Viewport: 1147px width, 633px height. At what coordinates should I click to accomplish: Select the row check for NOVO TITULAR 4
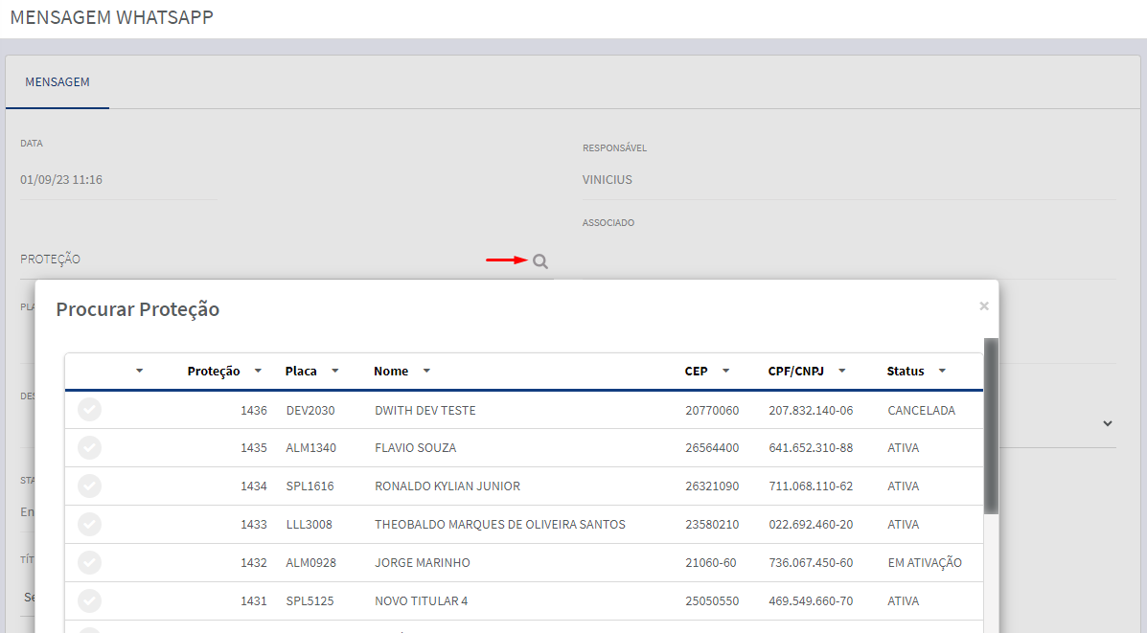(89, 600)
